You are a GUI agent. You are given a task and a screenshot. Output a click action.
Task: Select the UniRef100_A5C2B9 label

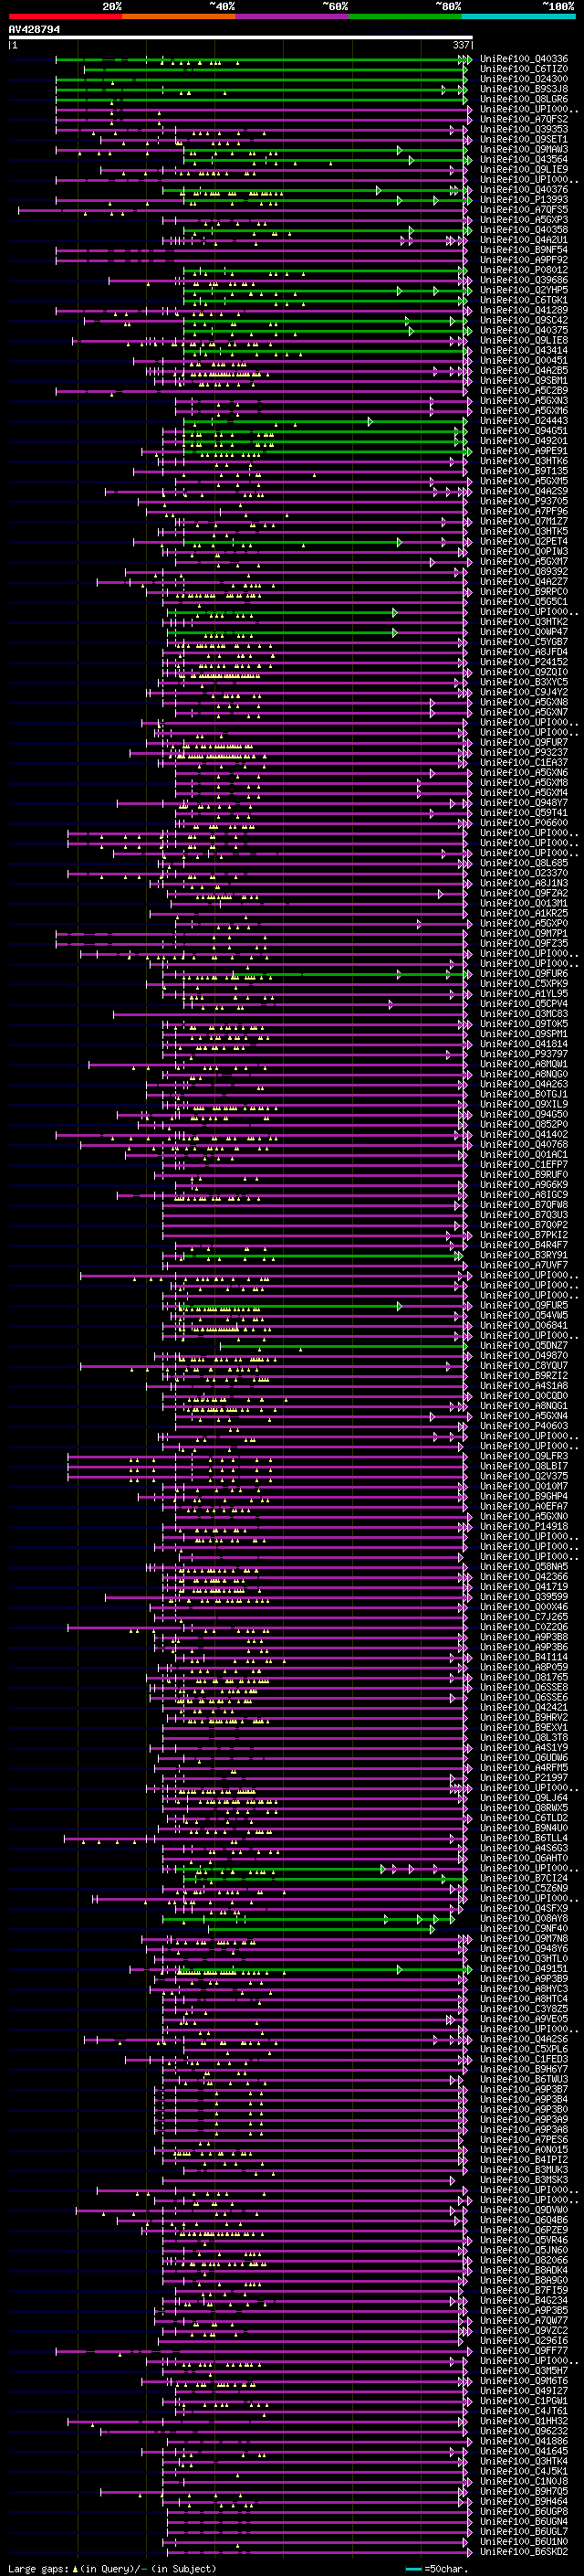(x=524, y=391)
